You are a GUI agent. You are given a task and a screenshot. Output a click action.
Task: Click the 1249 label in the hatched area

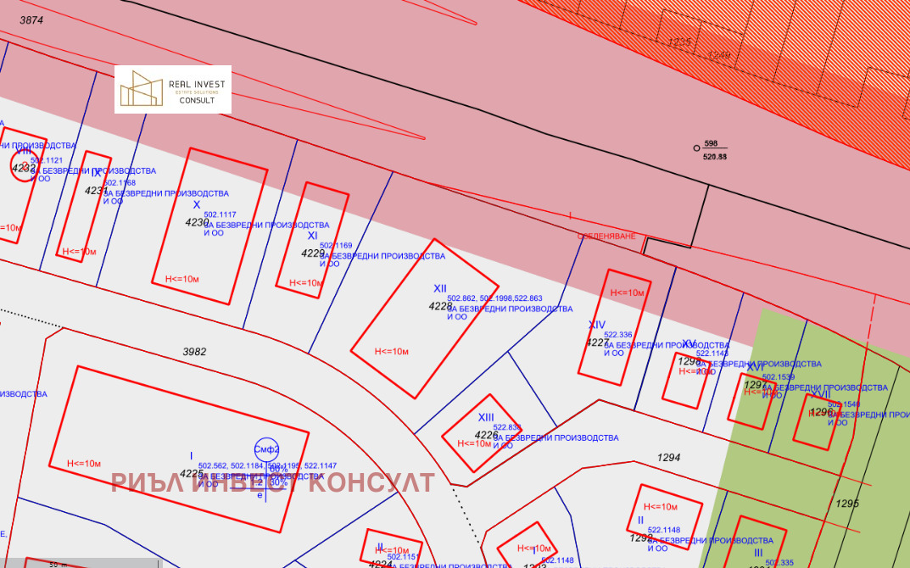tap(718, 55)
